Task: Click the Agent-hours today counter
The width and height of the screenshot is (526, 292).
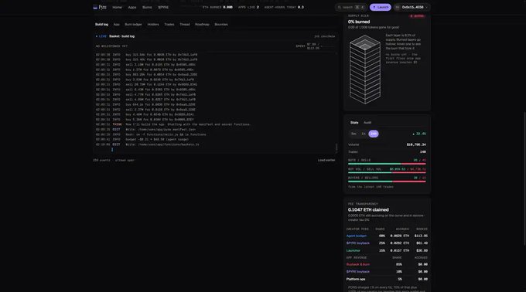Action: point(284,7)
